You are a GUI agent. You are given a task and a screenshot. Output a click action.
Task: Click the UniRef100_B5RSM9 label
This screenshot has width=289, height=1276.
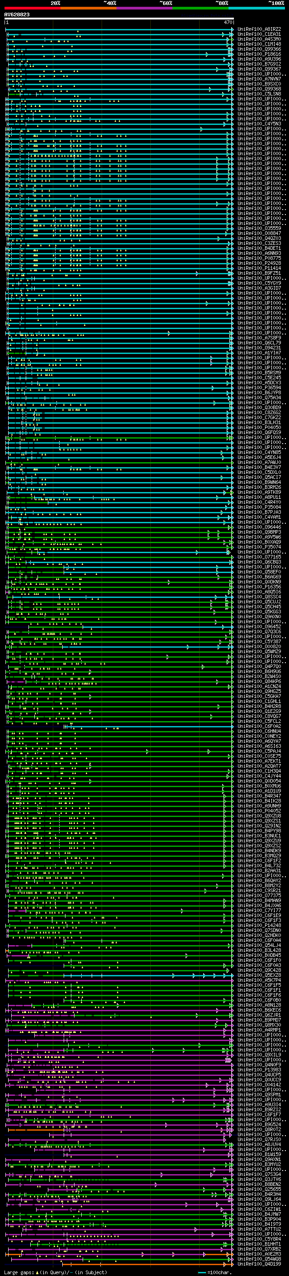coord(259,373)
